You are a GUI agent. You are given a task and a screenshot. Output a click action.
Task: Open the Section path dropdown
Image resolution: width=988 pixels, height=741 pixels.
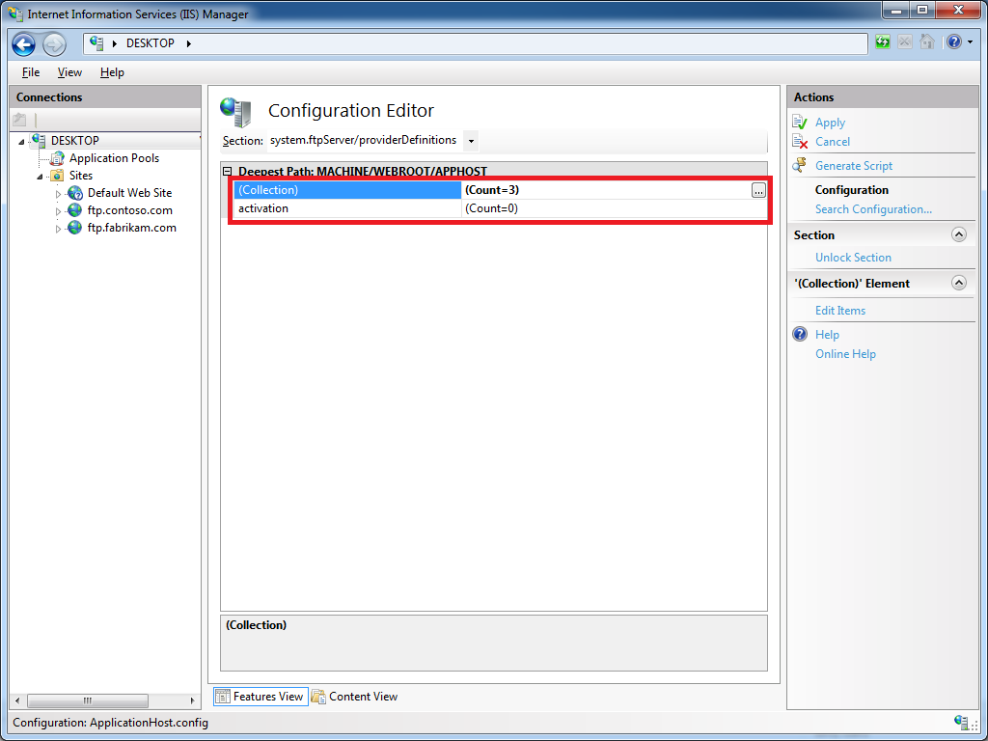[471, 141]
